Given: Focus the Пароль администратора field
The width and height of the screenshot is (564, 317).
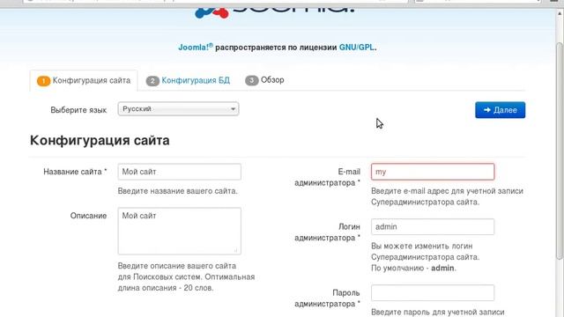Looking at the screenshot, I should 433,293.
